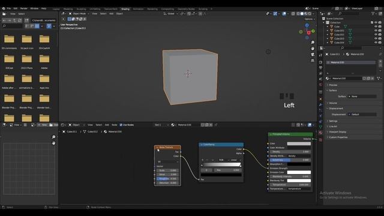The height and width of the screenshot is (216, 384).
Task: Open the Output properties tab icon
Action: pos(320,68)
